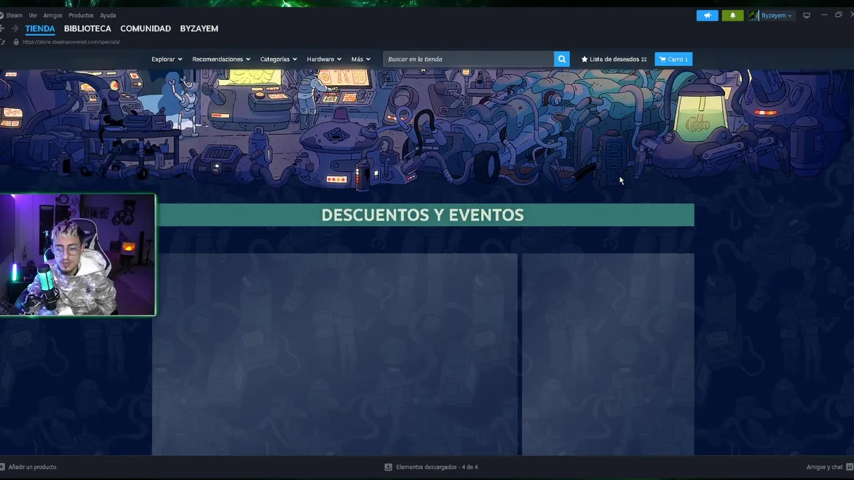854x480 pixels.
Task: Open the Carro shopping cart
Action: [x=673, y=59]
